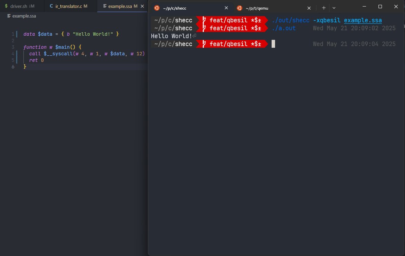
Task: Click line number 1 in the editor
Action: pyautogui.click(x=13, y=34)
